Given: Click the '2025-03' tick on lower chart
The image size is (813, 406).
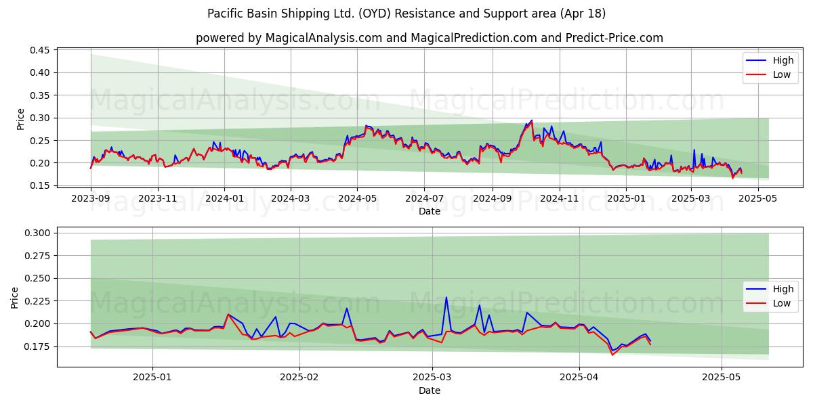Looking at the screenshot, I should coord(432,378).
